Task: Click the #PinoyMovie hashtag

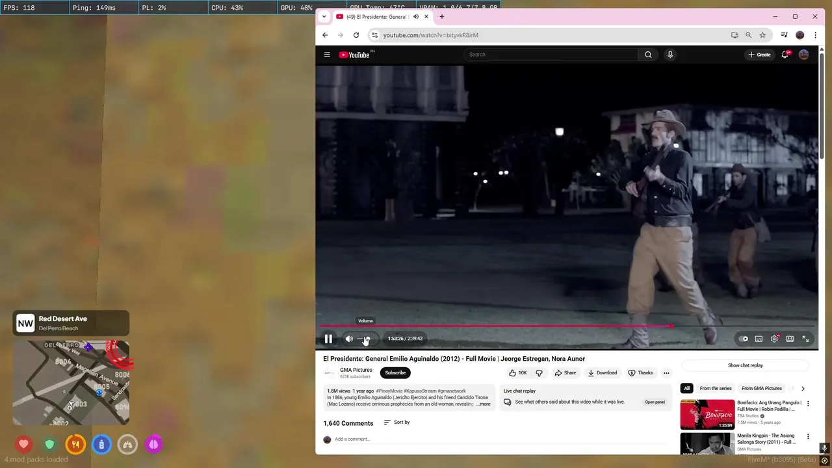Action: (x=390, y=391)
